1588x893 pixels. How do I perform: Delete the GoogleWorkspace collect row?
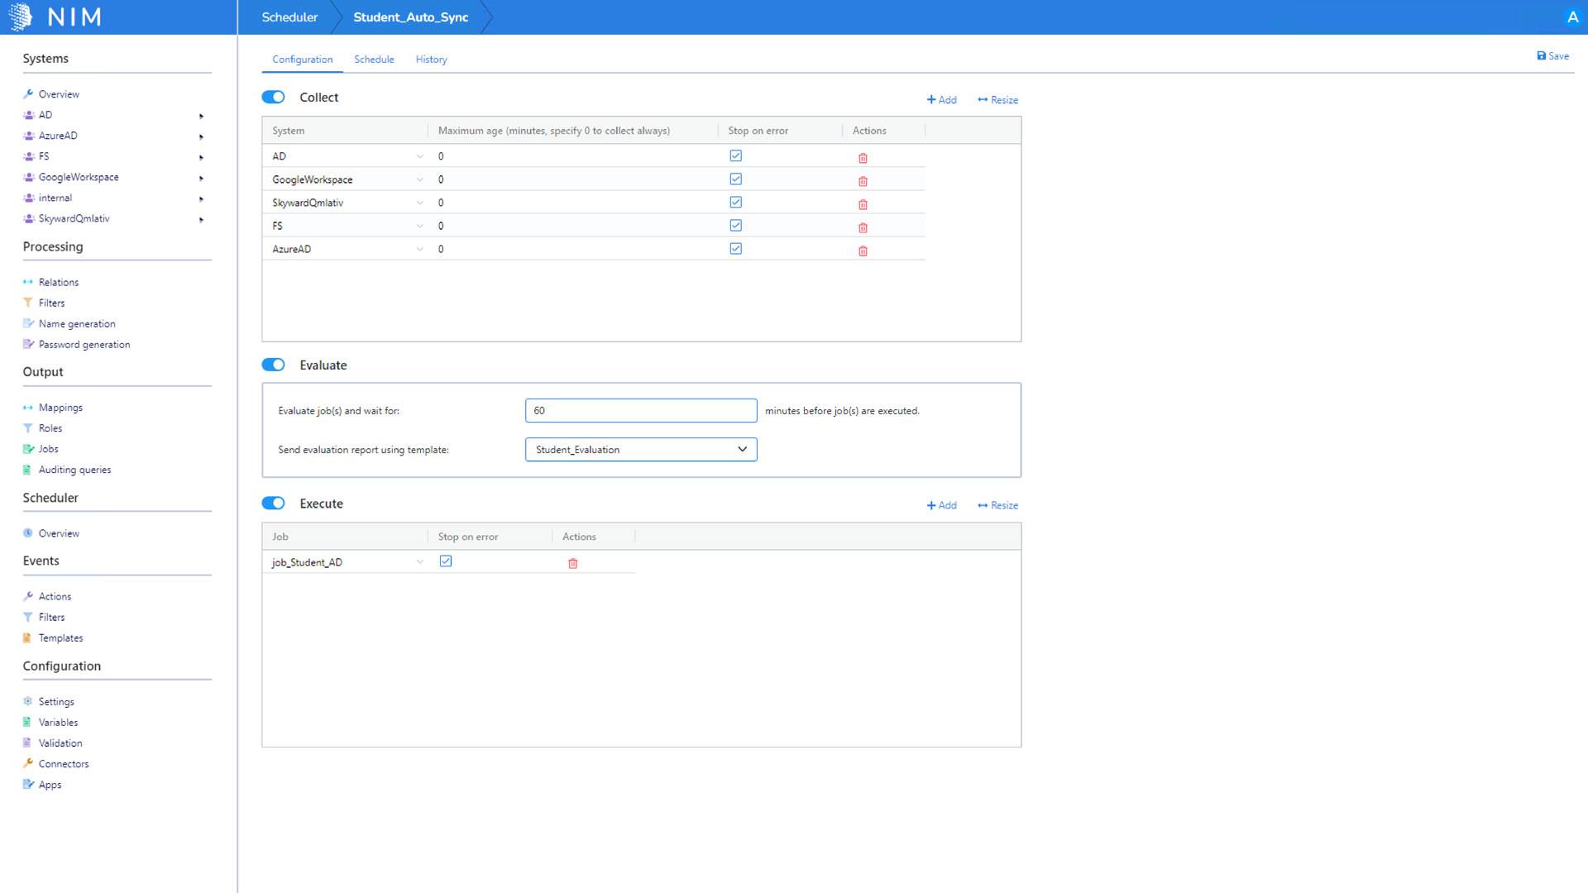(863, 181)
